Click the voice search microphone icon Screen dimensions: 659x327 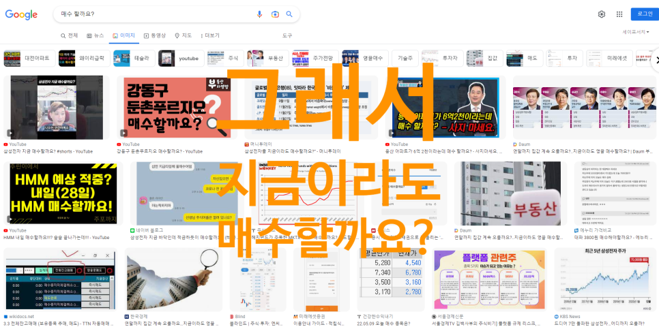click(x=259, y=14)
